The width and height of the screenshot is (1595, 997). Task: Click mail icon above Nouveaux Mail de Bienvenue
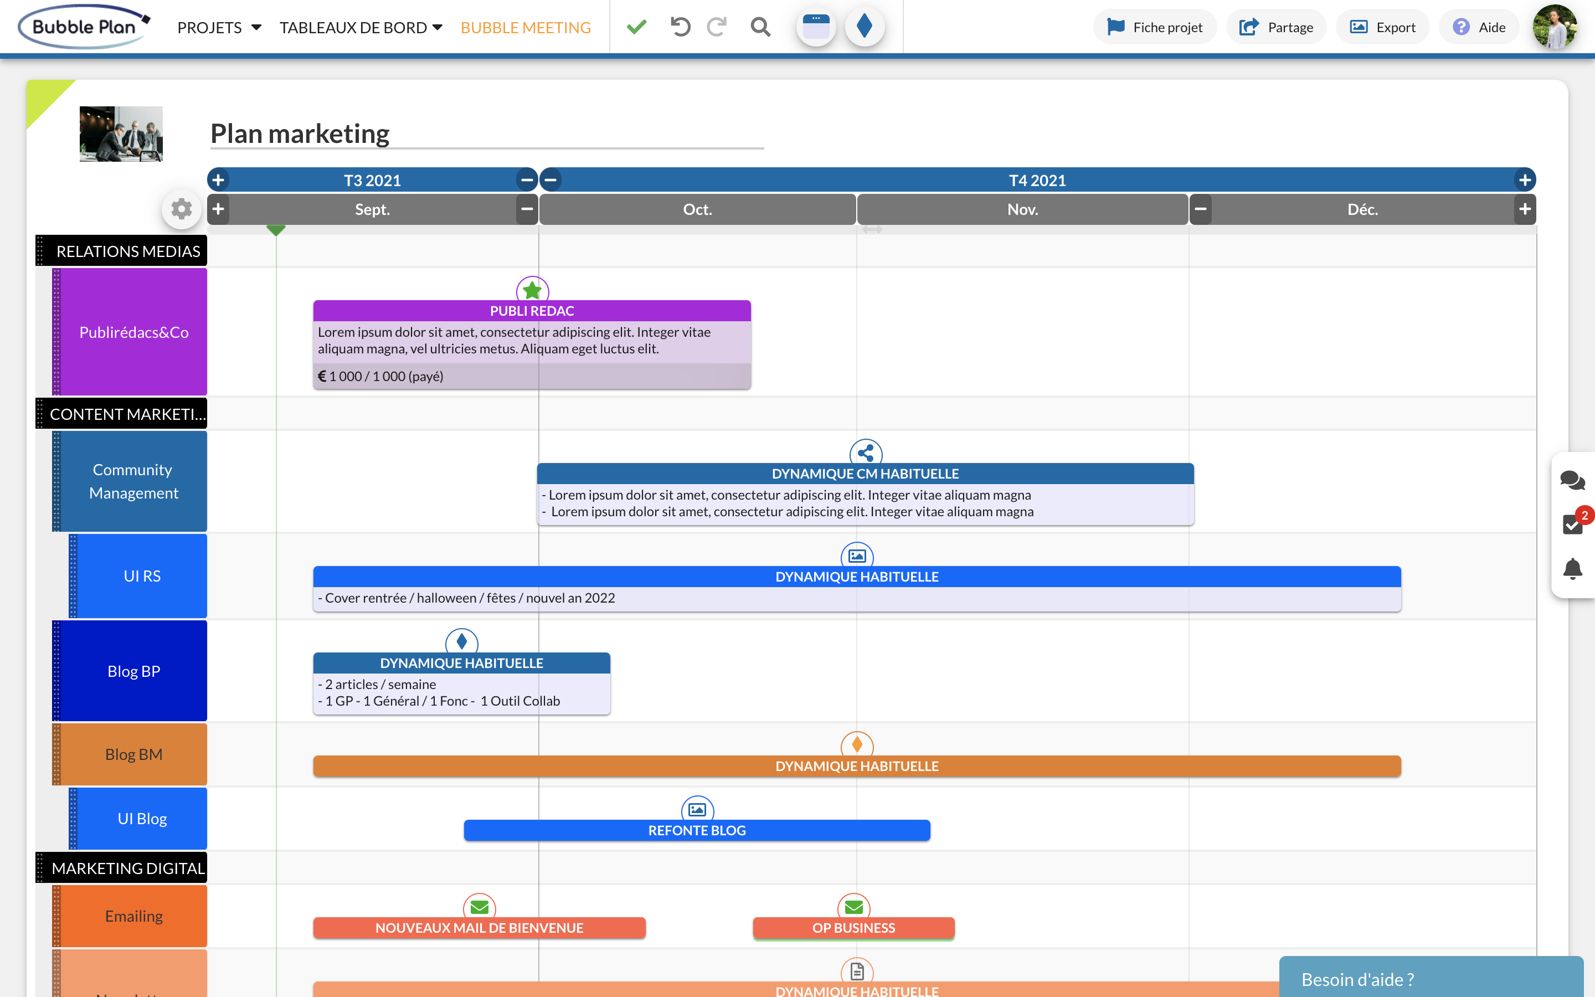pyautogui.click(x=479, y=907)
